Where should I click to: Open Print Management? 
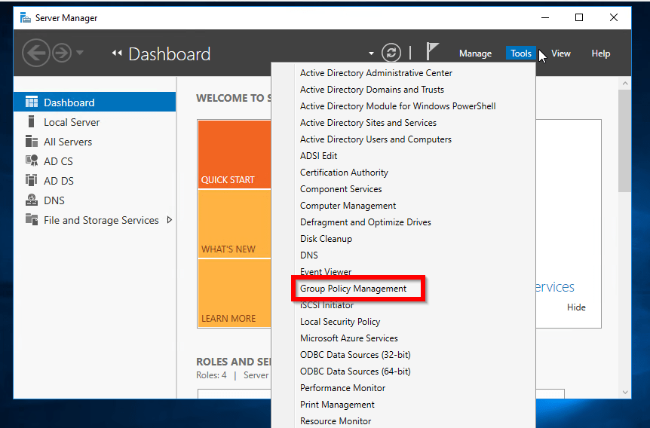[337, 405]
